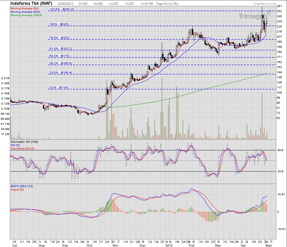Click the 144 price axis label
287x247 pixels.
coord(279,72)
